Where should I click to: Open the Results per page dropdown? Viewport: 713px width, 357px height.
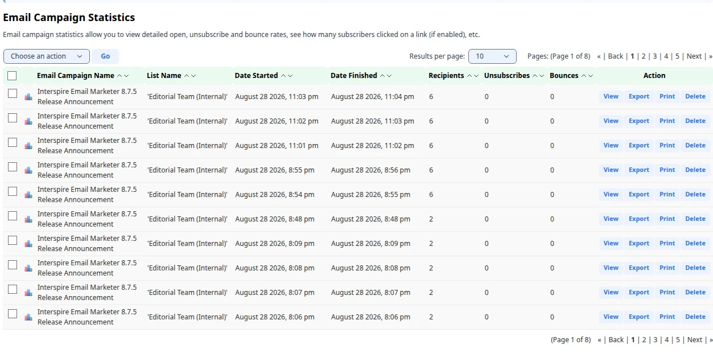pos(492,56)
